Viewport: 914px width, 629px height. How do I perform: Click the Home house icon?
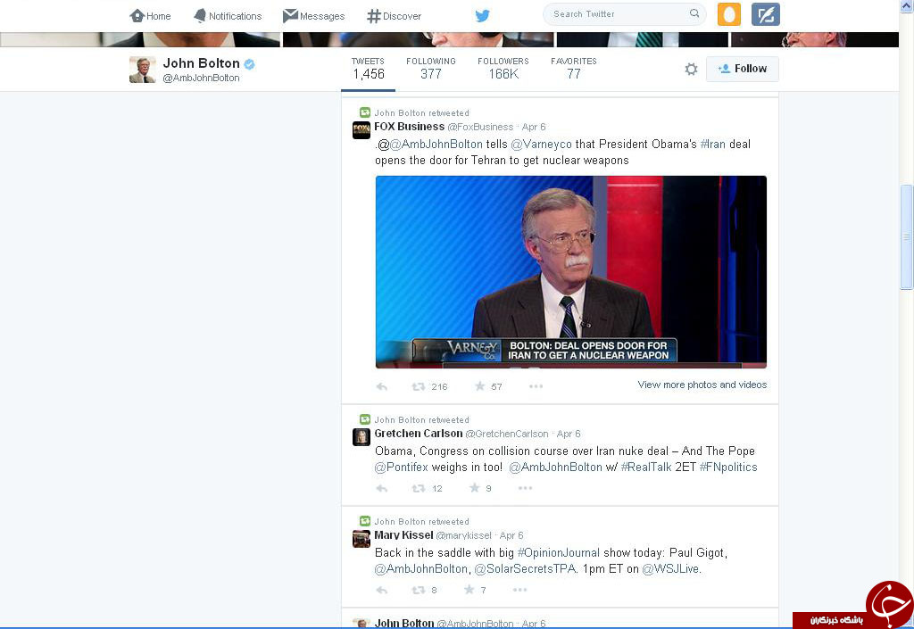137,16
